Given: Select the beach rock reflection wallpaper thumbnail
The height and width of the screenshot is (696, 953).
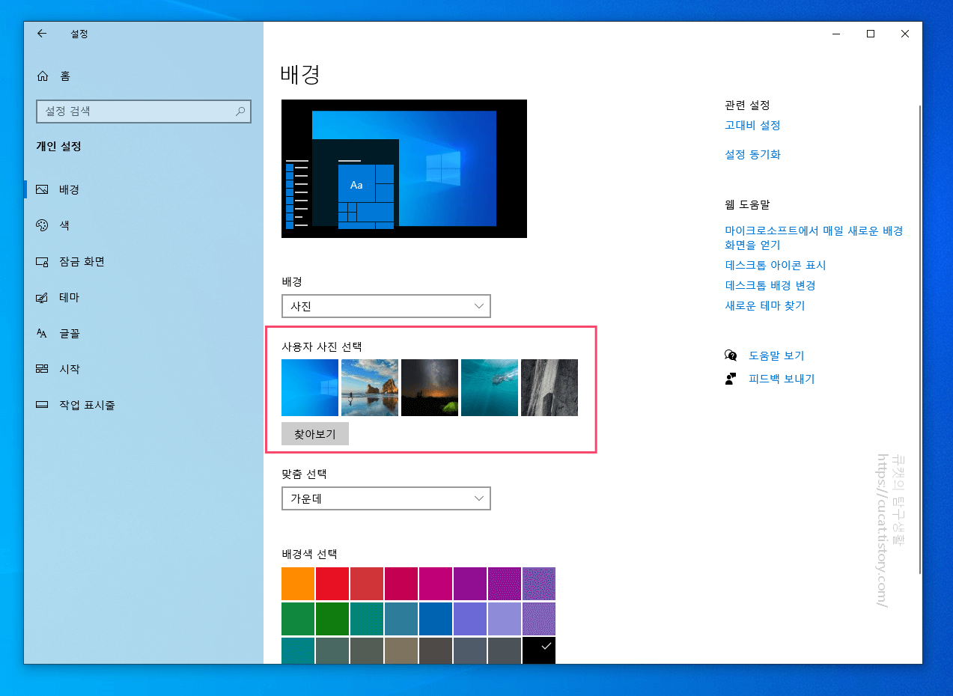Looking at the screenshot, I should click(x=370, y=388).
